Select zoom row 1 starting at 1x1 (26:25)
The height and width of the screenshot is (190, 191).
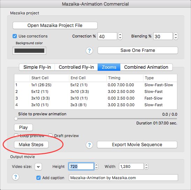(95, 85)
